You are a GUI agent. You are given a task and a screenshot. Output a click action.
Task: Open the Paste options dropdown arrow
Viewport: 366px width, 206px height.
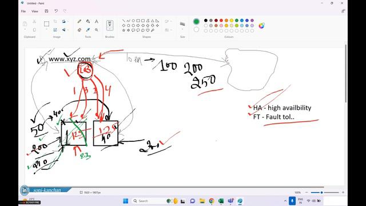coord(25,29)
